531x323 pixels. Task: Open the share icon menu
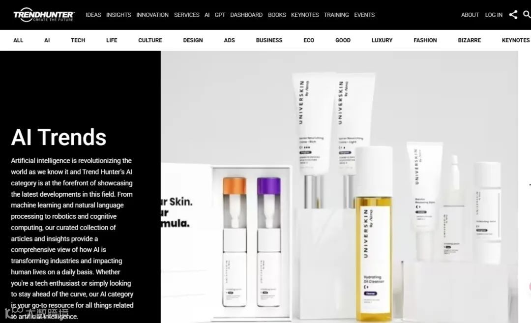pos(513,15)
